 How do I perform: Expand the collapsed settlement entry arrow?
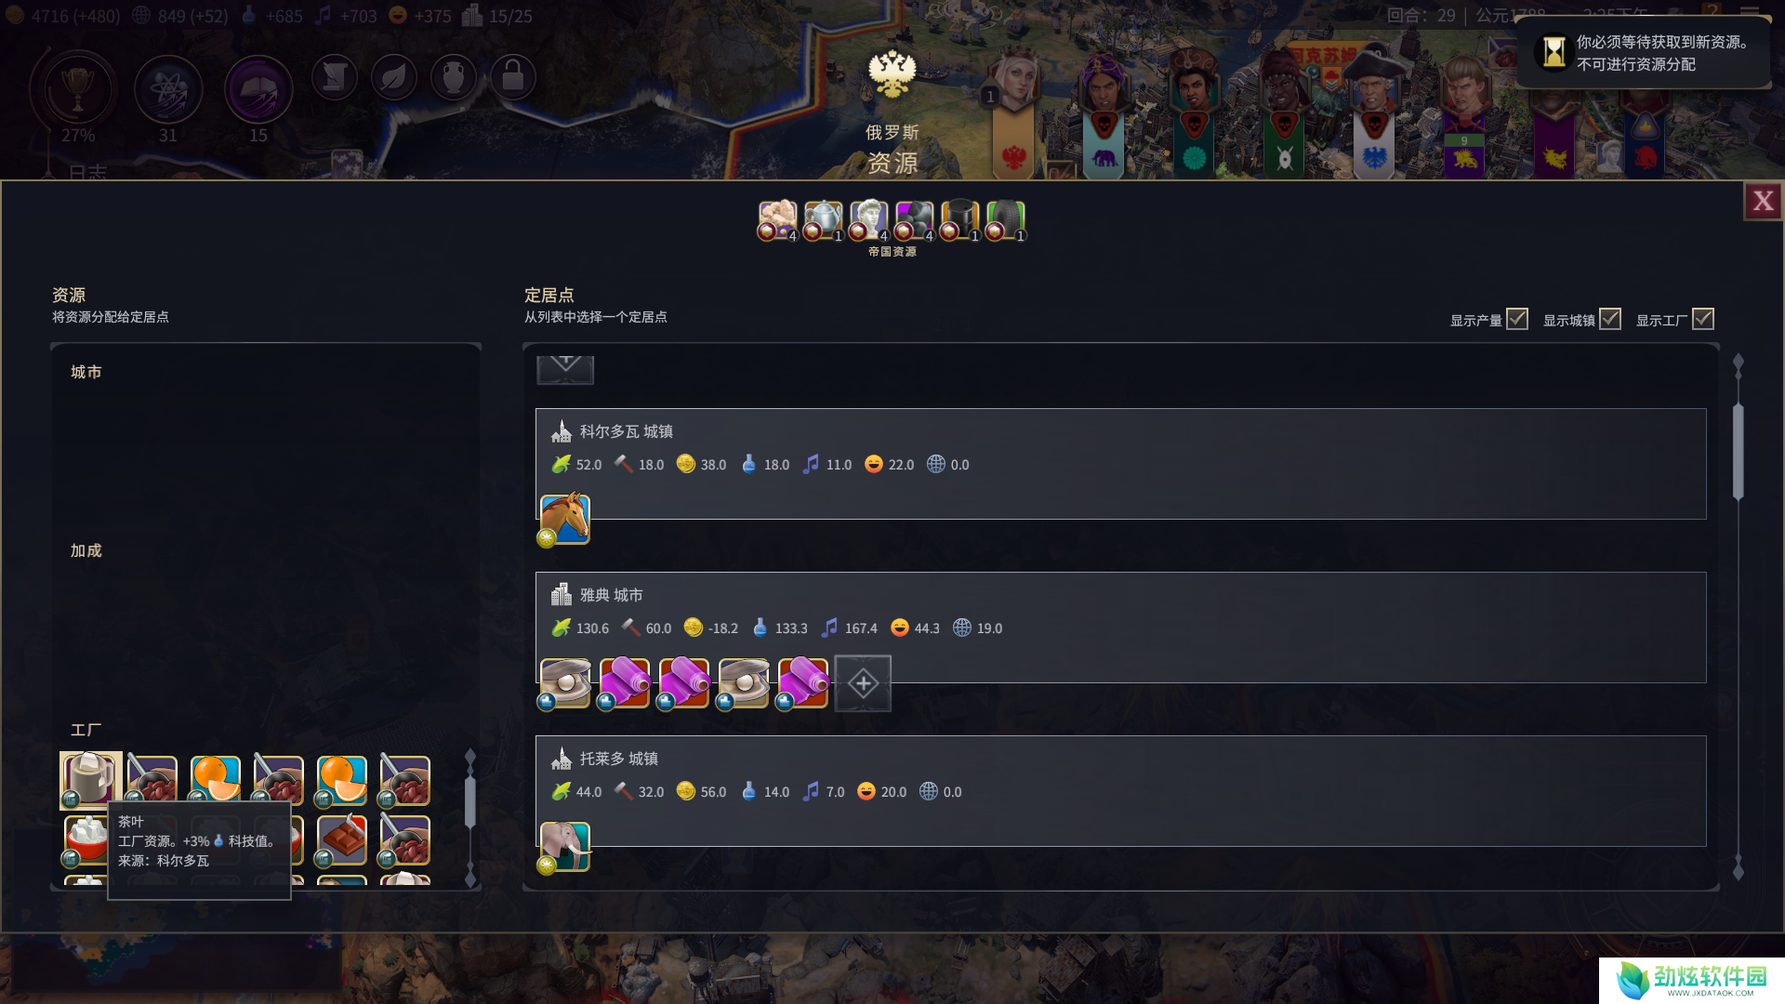tap(565, 369)
